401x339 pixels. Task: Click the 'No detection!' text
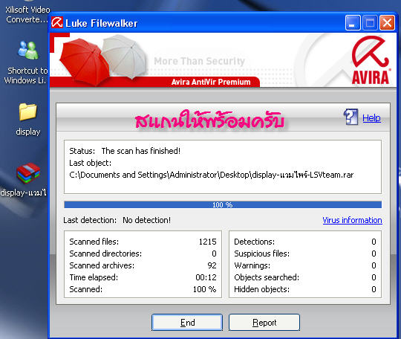coord(146,220)
